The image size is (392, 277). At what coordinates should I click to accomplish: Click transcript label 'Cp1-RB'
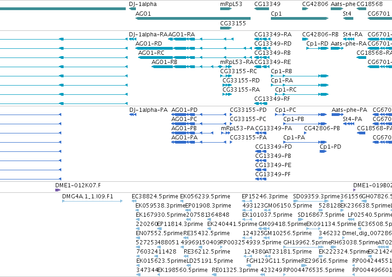tap(281, 71)
